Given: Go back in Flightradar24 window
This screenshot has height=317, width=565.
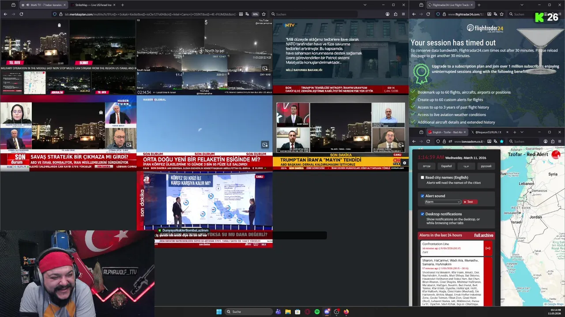Looking at the screenshot, I should pyautogui.click(x=414, y=14).
